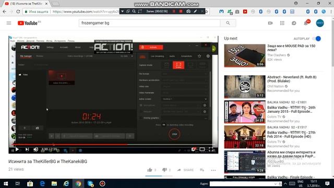Click the SHARE button
This screenshot has width=334, height=188.
pos(185,170)
